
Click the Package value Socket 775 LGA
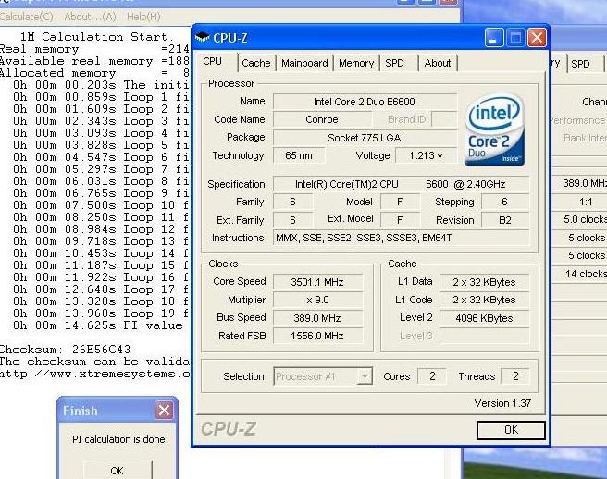click(365, 138)
